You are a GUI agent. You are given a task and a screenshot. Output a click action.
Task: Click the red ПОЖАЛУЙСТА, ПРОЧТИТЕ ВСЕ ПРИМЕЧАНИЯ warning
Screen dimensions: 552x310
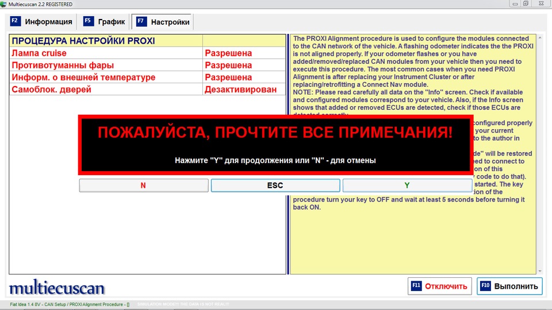(275, 133)
